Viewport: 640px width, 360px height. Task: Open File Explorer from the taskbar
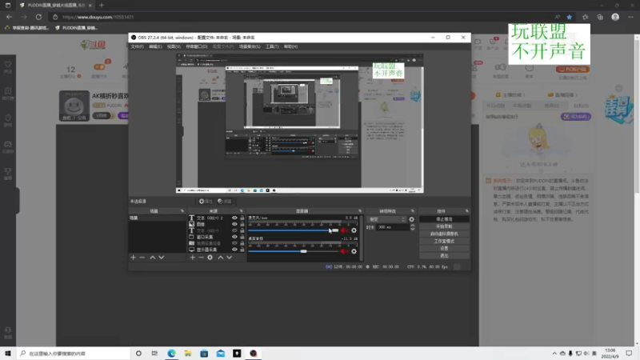(x=188, y=354)
